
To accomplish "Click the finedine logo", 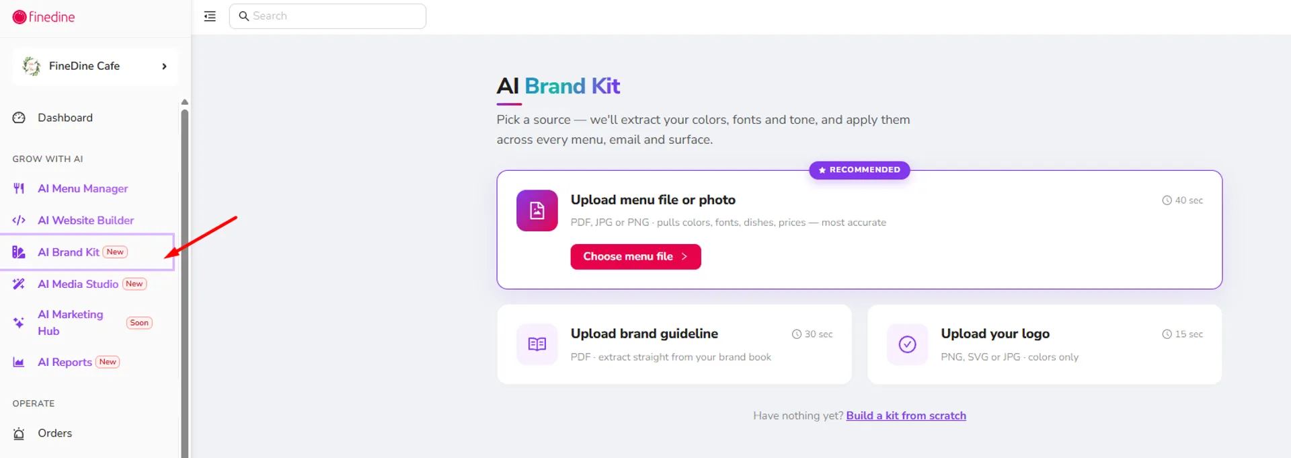I will click(44, 17).
